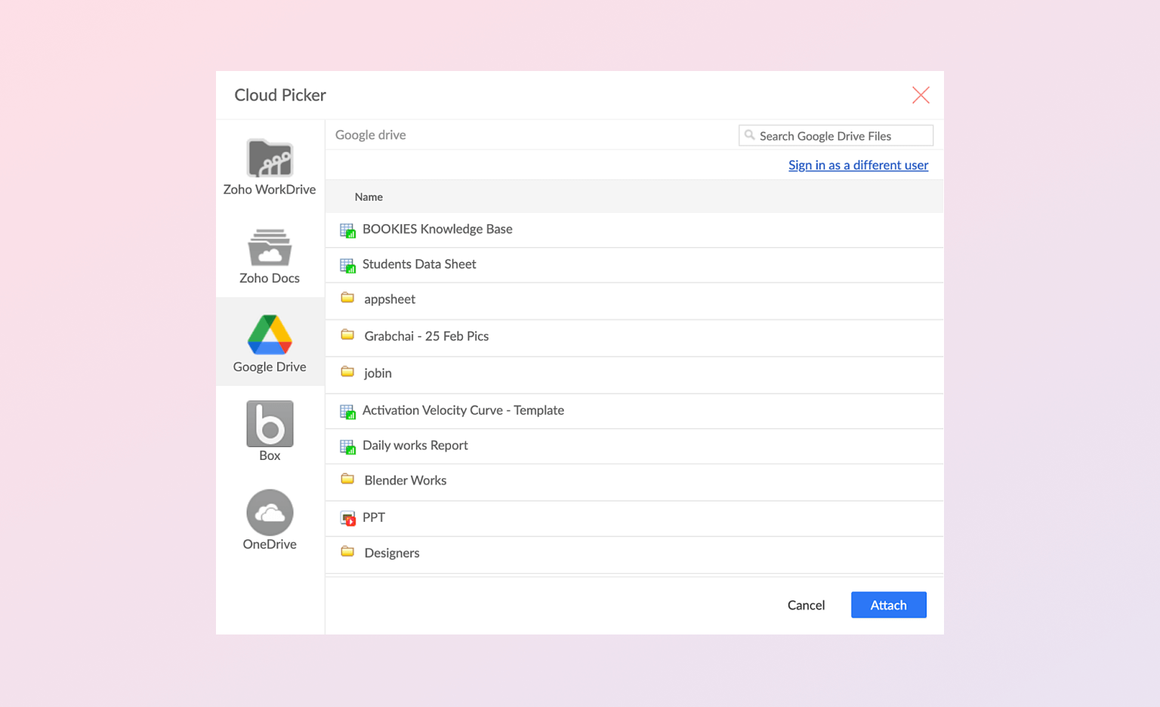The width and height of the screenshot is (1160, 707).
Task: Click the Google drive breadcrumb text
Action: (x=371, y=134)
